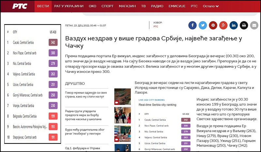Click purple AQI badge 300 in enlarged table
261x152 pixels.
click(x=53, y=53)
